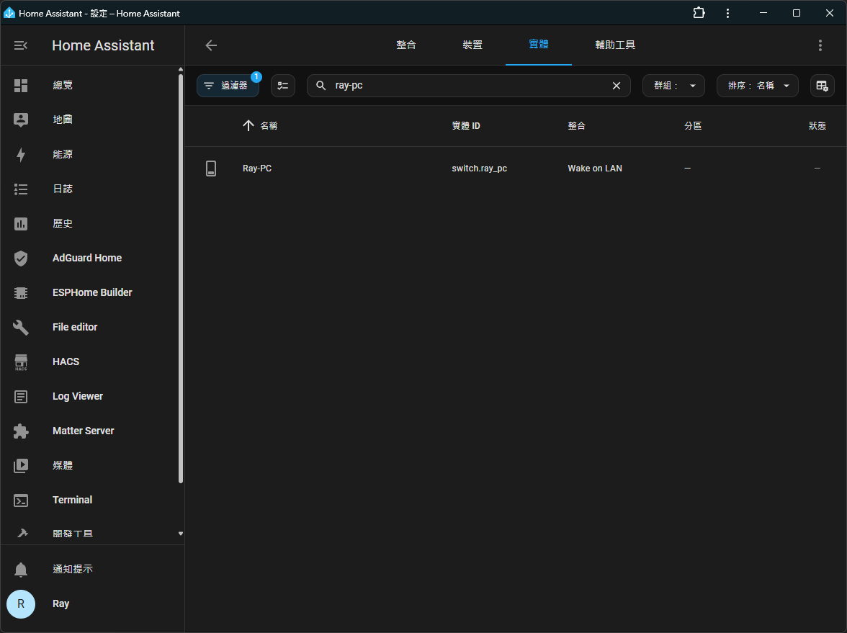Click the sidebar vertical scrollbar thumb
The width and height of the screenshot is (847, 633).
(180, 279)
